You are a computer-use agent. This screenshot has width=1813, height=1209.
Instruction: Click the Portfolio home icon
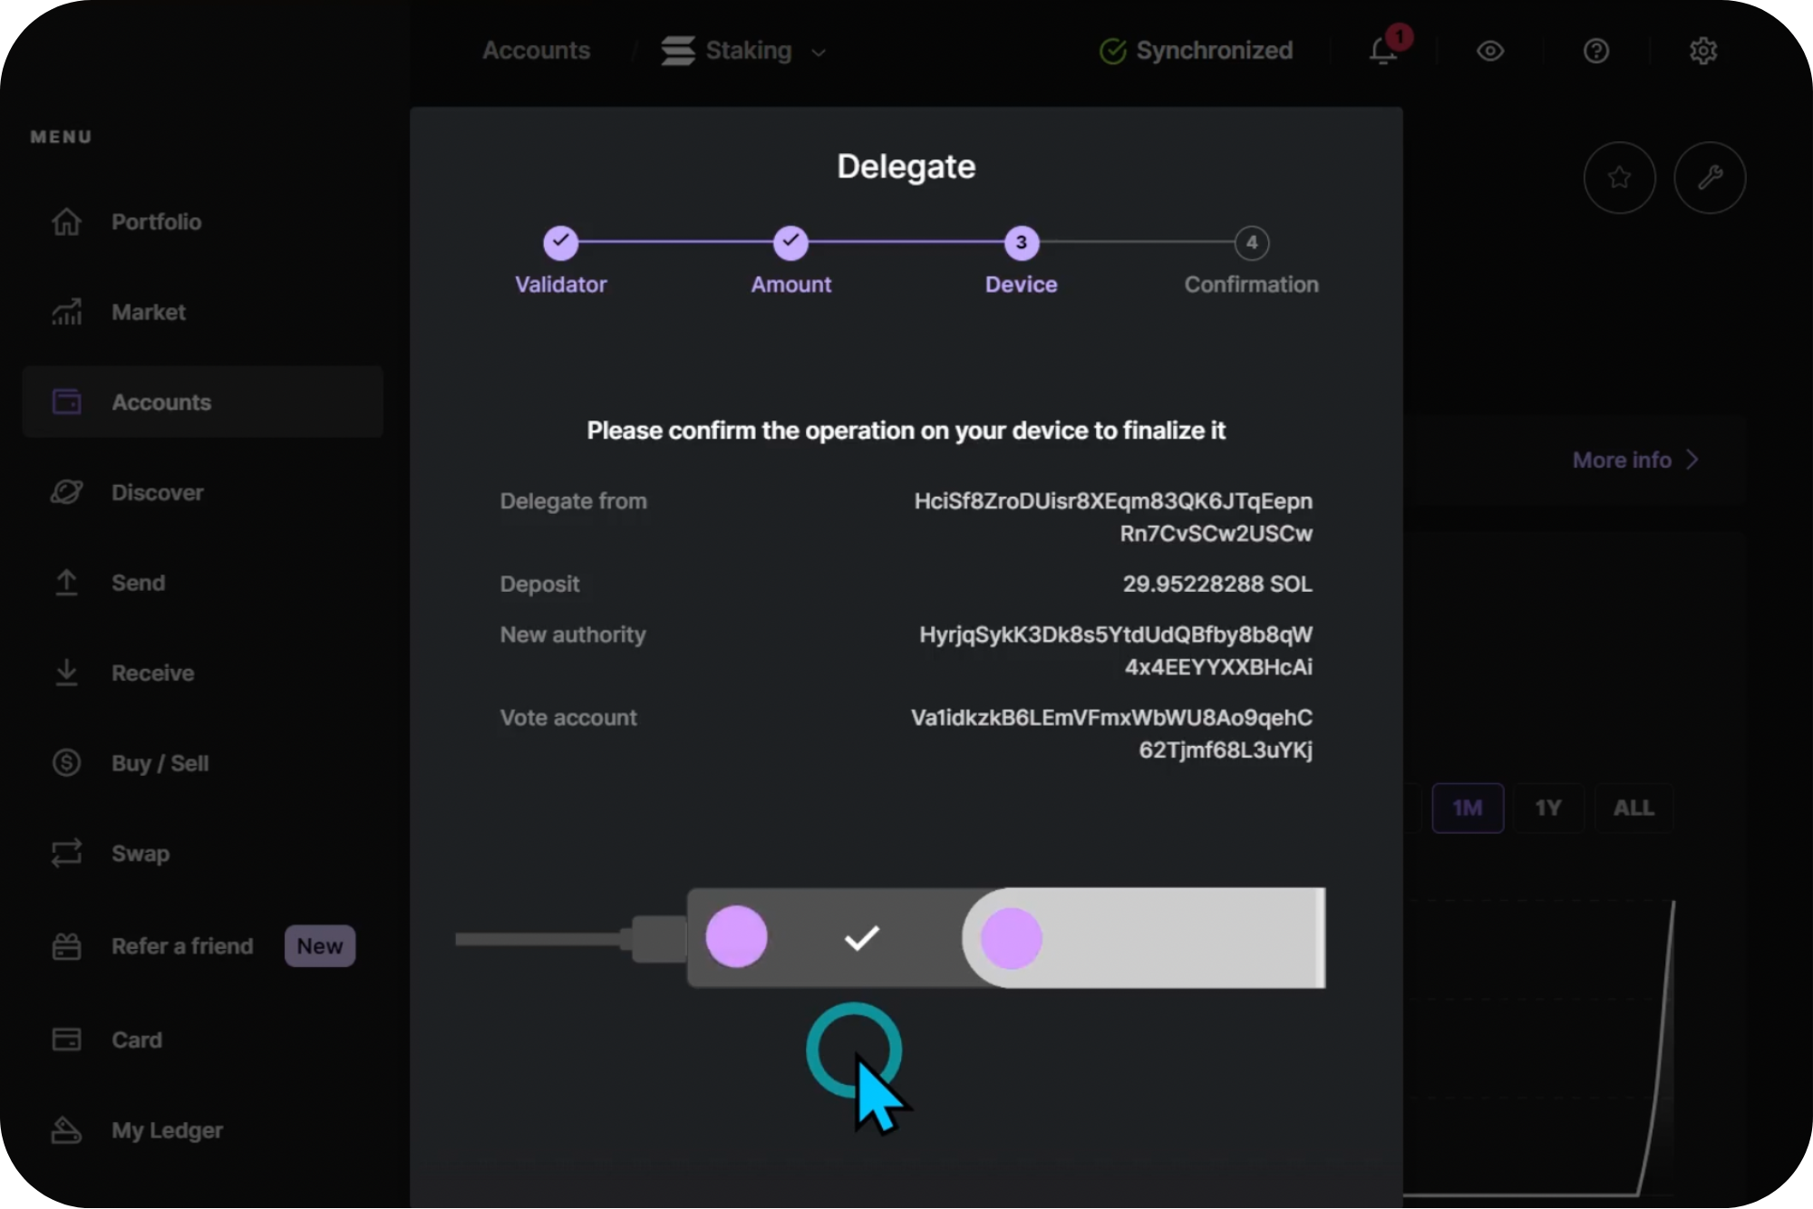(66, 222)
